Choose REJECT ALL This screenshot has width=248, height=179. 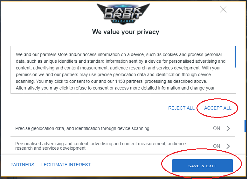click(x=181, y=108)
